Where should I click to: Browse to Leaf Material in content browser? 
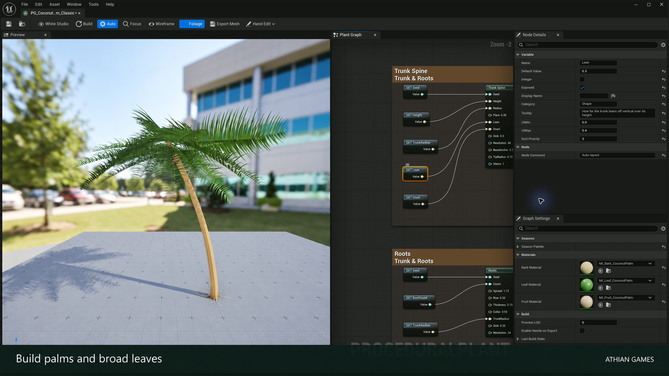(608, 288)
